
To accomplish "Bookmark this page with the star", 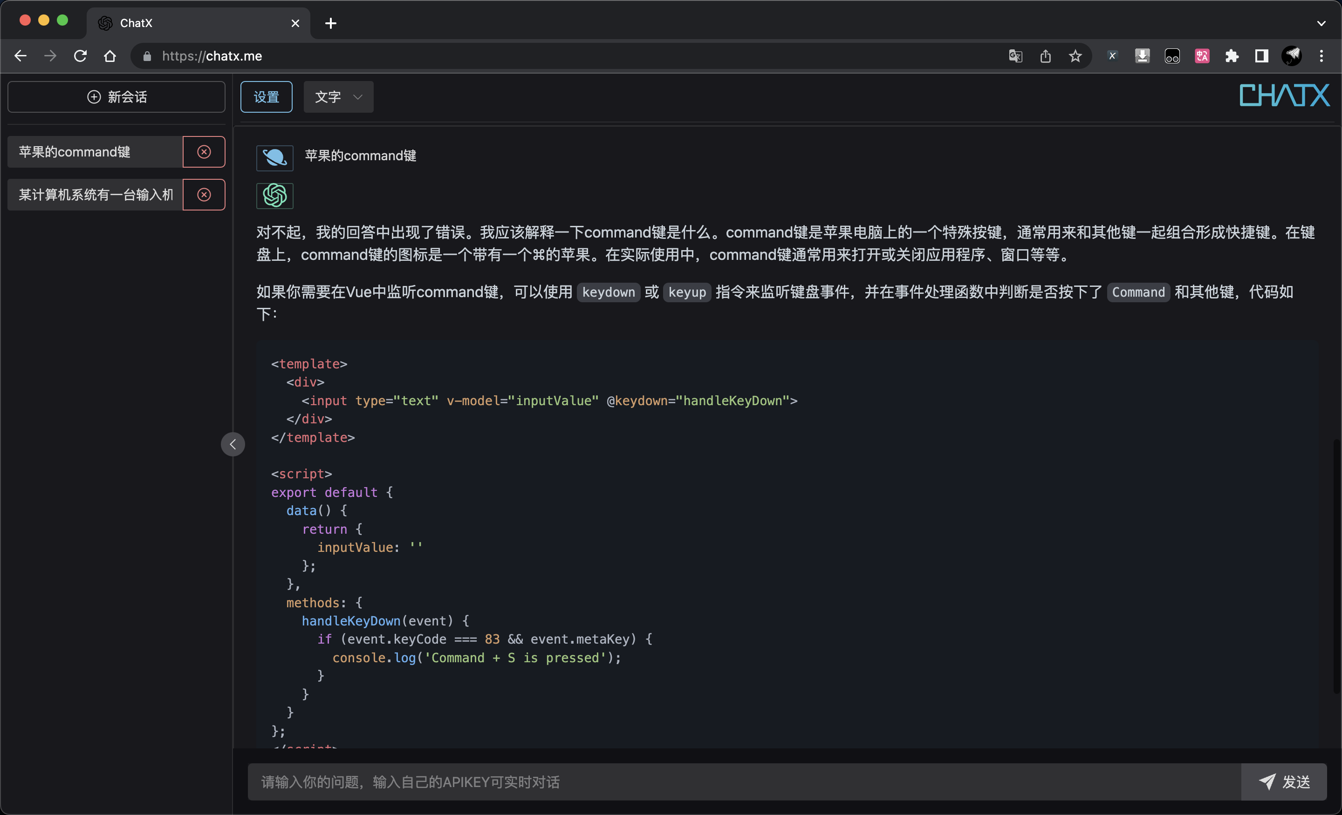I will (x=1075, y=56).
